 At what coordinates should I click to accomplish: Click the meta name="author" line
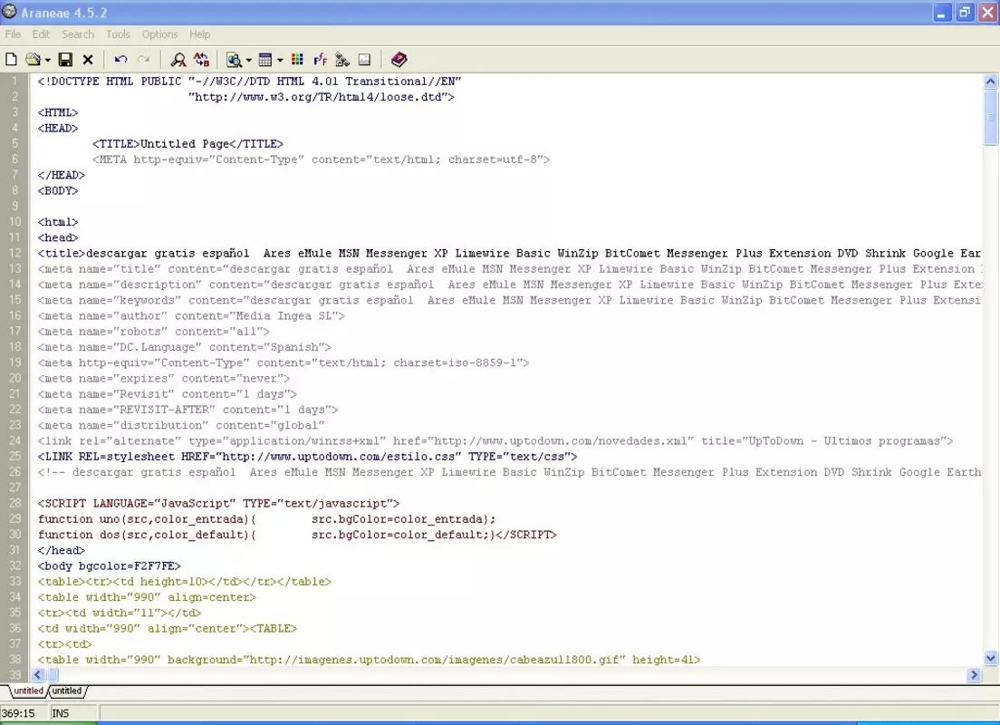(x=191, y=315)
